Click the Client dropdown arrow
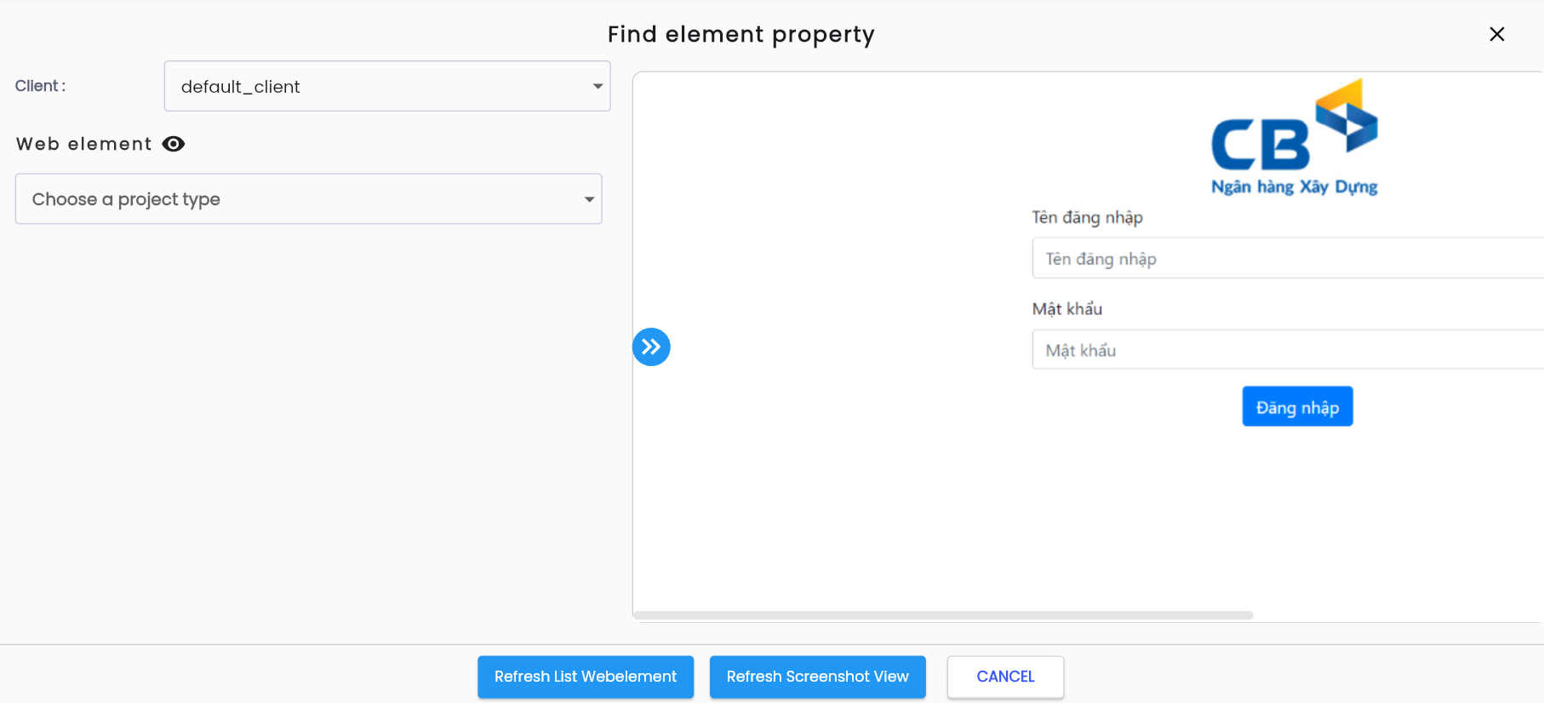Image resolution: width=1544 pixels, height=703 pixels. (x=598, y=86)
